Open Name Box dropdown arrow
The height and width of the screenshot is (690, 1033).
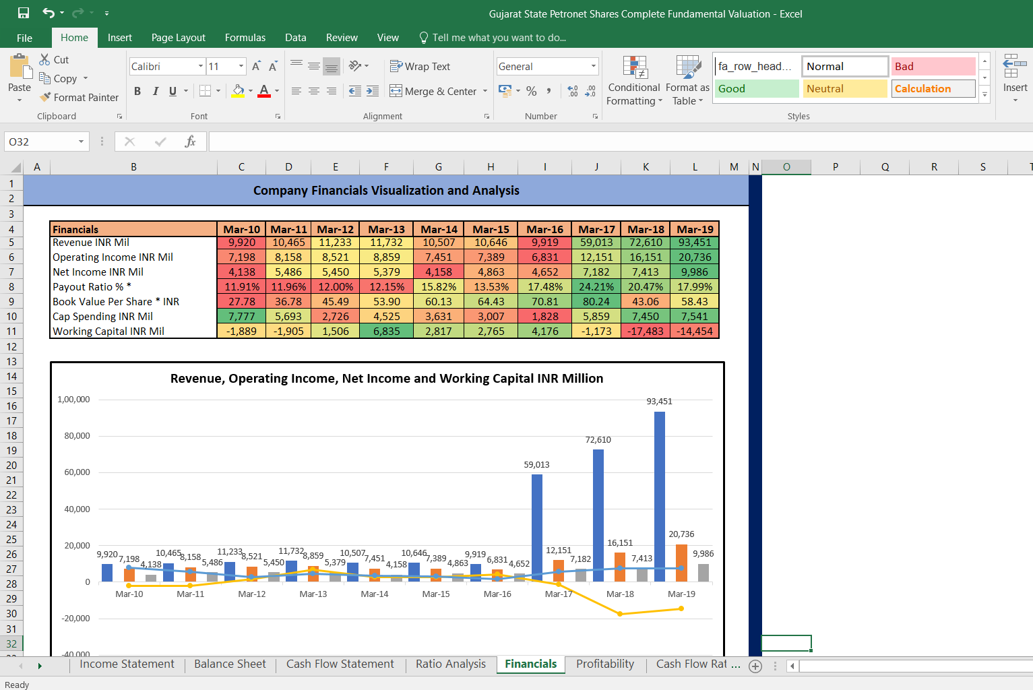pos(81,142)
